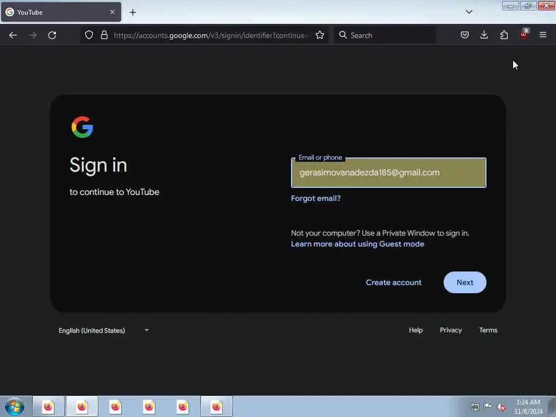Open the Privacy link

[451, 330]
